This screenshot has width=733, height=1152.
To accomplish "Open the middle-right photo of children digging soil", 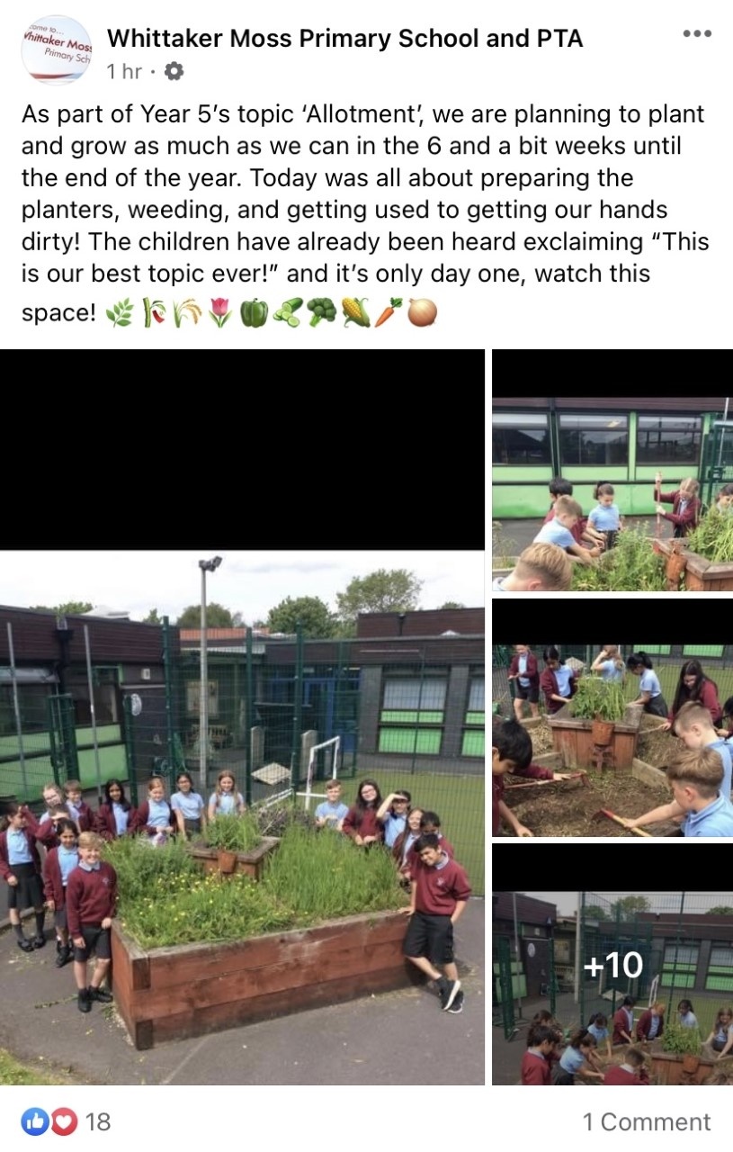I will (612, 717).
